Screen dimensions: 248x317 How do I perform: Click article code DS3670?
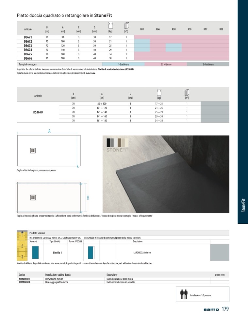click(x=38, y=112)
